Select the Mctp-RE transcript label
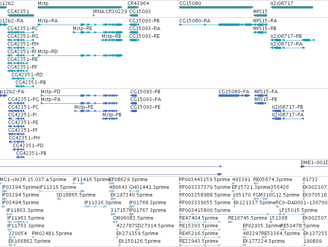Viewport: 328px width, 247px height. coord(82,29)
